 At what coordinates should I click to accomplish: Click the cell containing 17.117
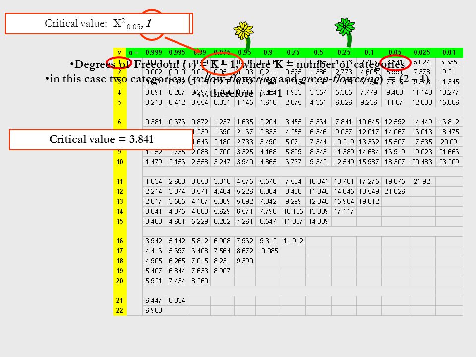[x=344, y=211]
